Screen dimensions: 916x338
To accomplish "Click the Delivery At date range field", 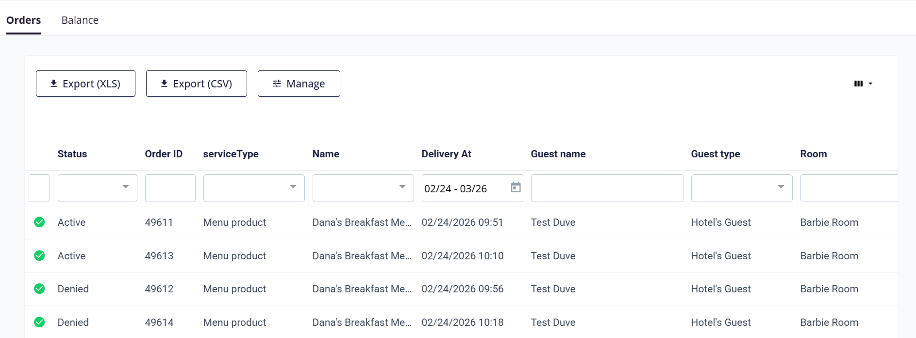I will (464, 188).
